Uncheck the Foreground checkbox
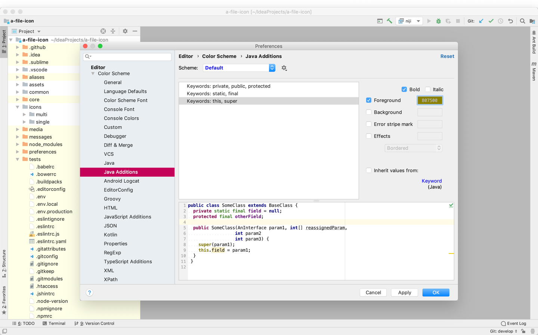538x335 pixels. [369, 100]
